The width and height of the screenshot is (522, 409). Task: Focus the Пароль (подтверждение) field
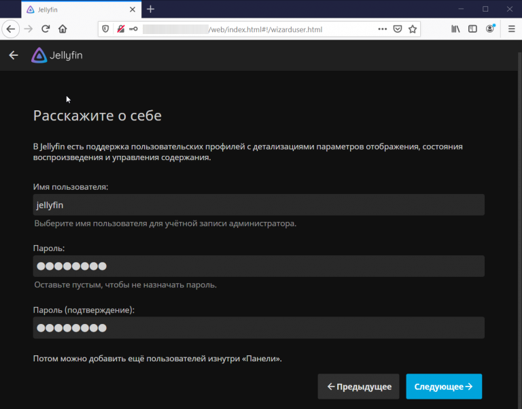258,327
